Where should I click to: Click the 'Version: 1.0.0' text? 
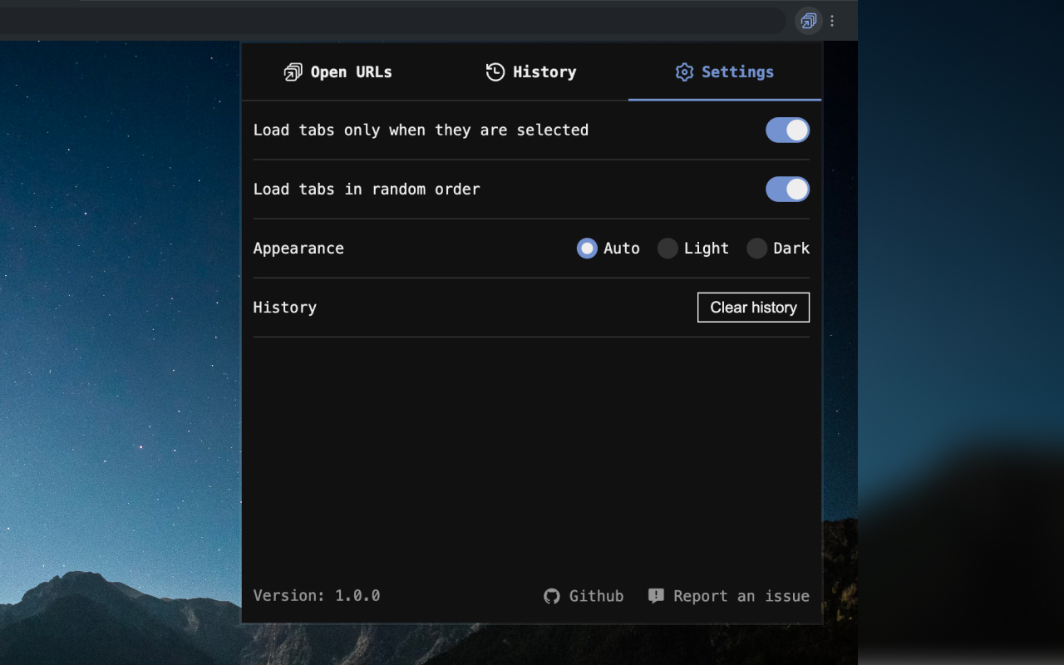click(317, 596)
